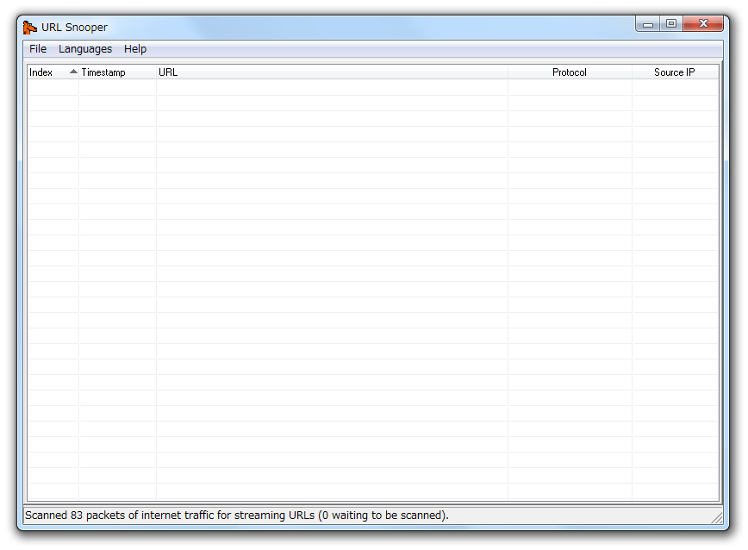748x550 pixels.
Task: Click the 'Scanned 83 packets' status text
Action: (x=237, y=516)
